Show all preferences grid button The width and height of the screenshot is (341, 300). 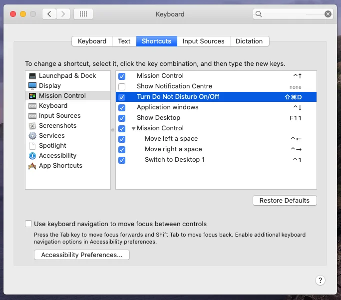(x=83, y=14)
